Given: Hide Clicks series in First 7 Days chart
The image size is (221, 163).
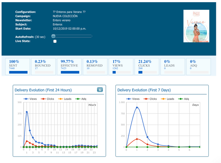Looking at the screenshot, I should point(150,99).
